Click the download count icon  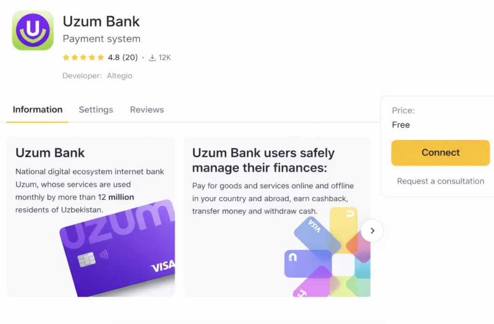pos(152,57)
